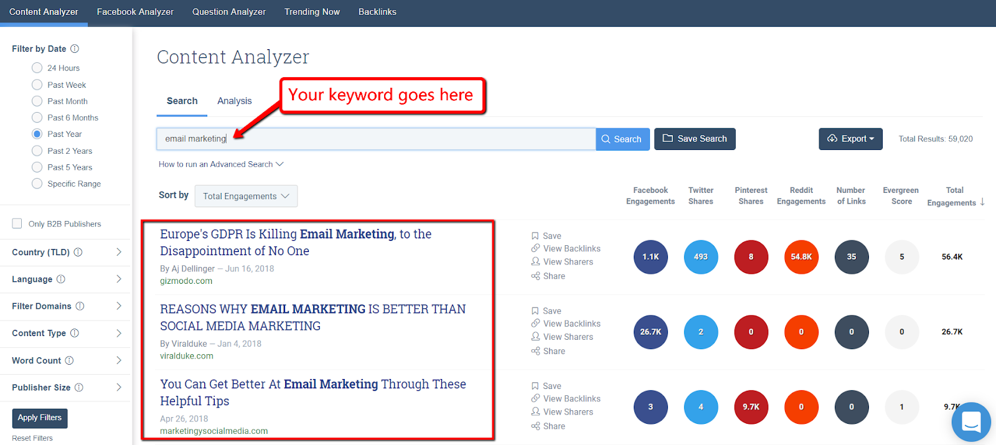
Task: Click Share icon for the gizmodo.com article
Action: (535, 276)
